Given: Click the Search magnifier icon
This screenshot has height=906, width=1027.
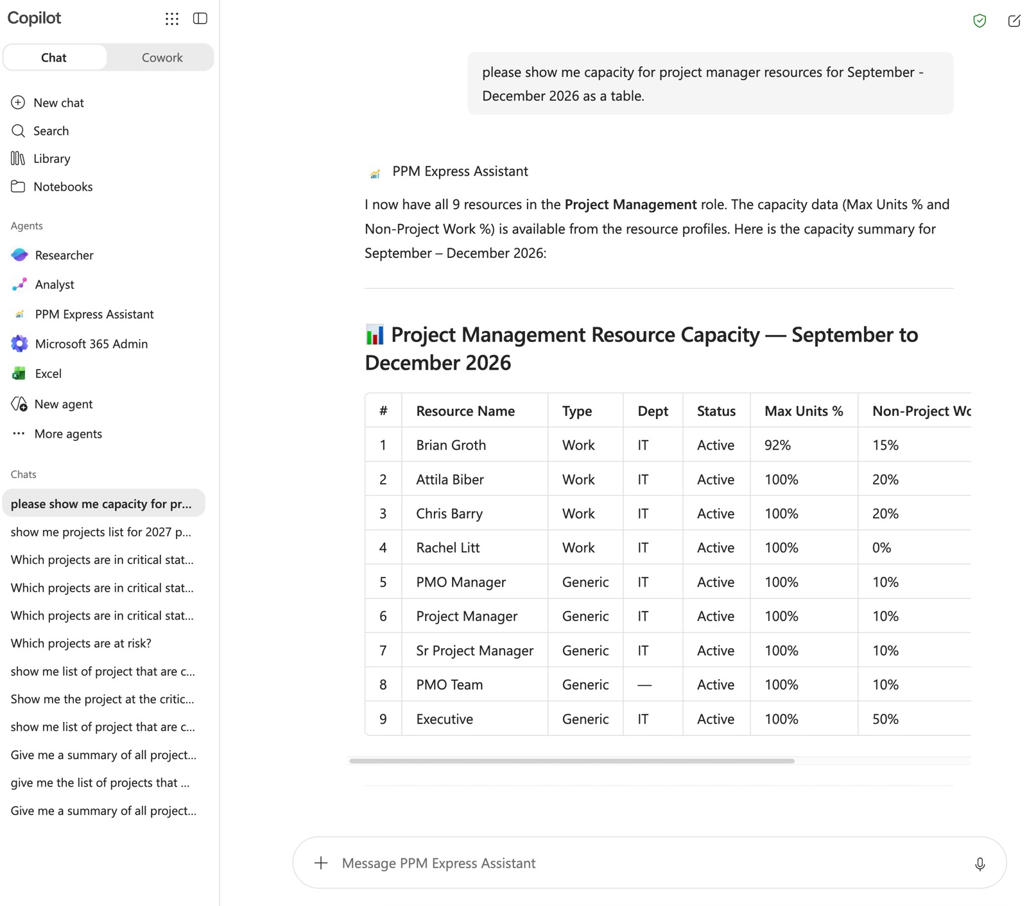Looking at the screenshot, I should (x=18, y=131).
